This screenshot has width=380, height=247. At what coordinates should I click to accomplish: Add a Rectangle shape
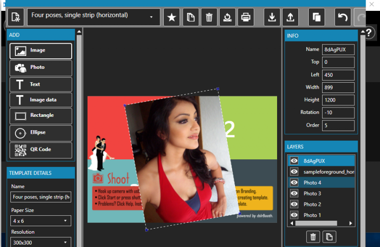point(41,116)
